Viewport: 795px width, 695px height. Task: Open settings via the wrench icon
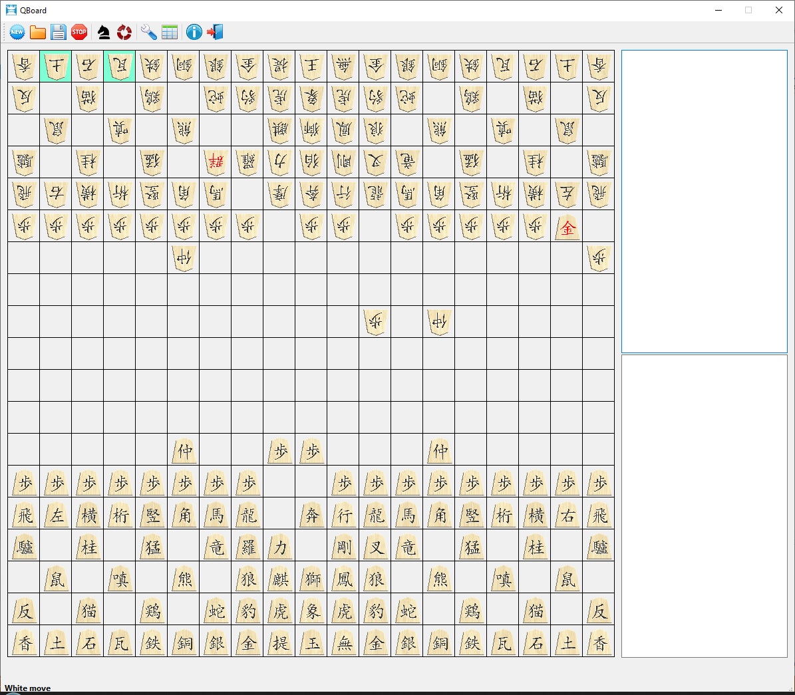point(148,32)
